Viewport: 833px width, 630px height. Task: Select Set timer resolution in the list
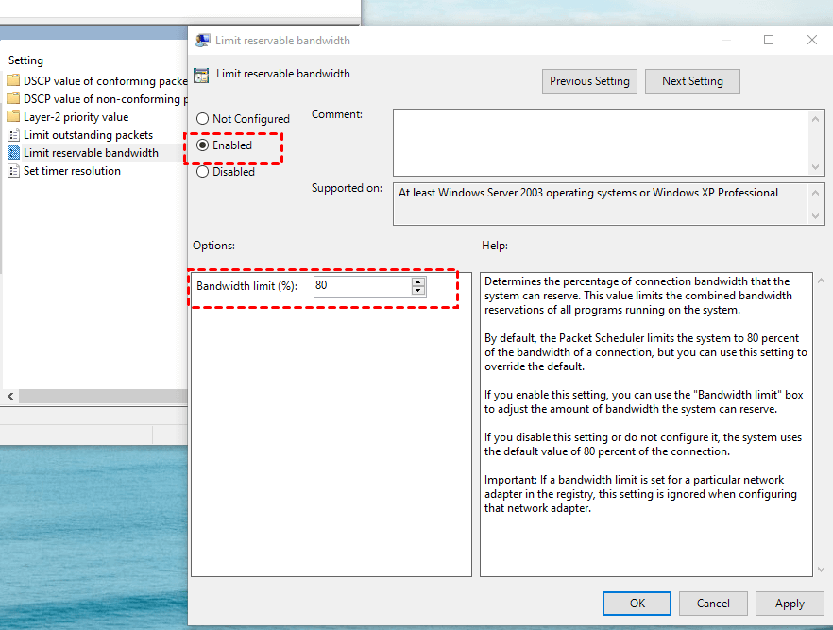pos(72,171)
